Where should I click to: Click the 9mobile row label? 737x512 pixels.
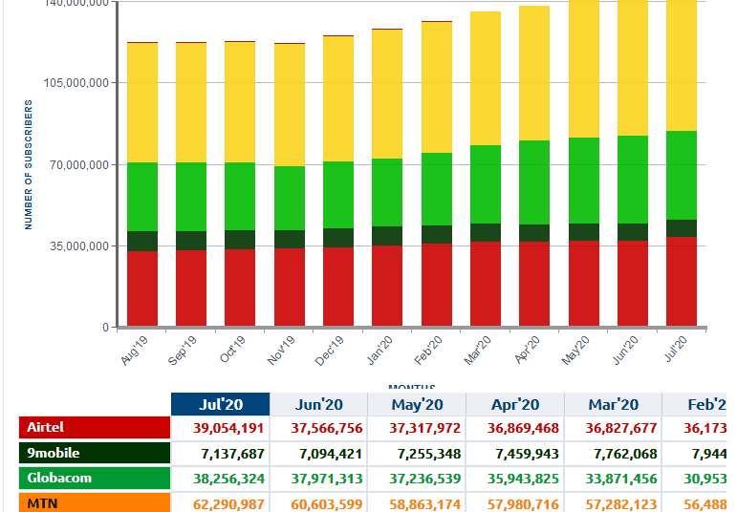point(95,453)
